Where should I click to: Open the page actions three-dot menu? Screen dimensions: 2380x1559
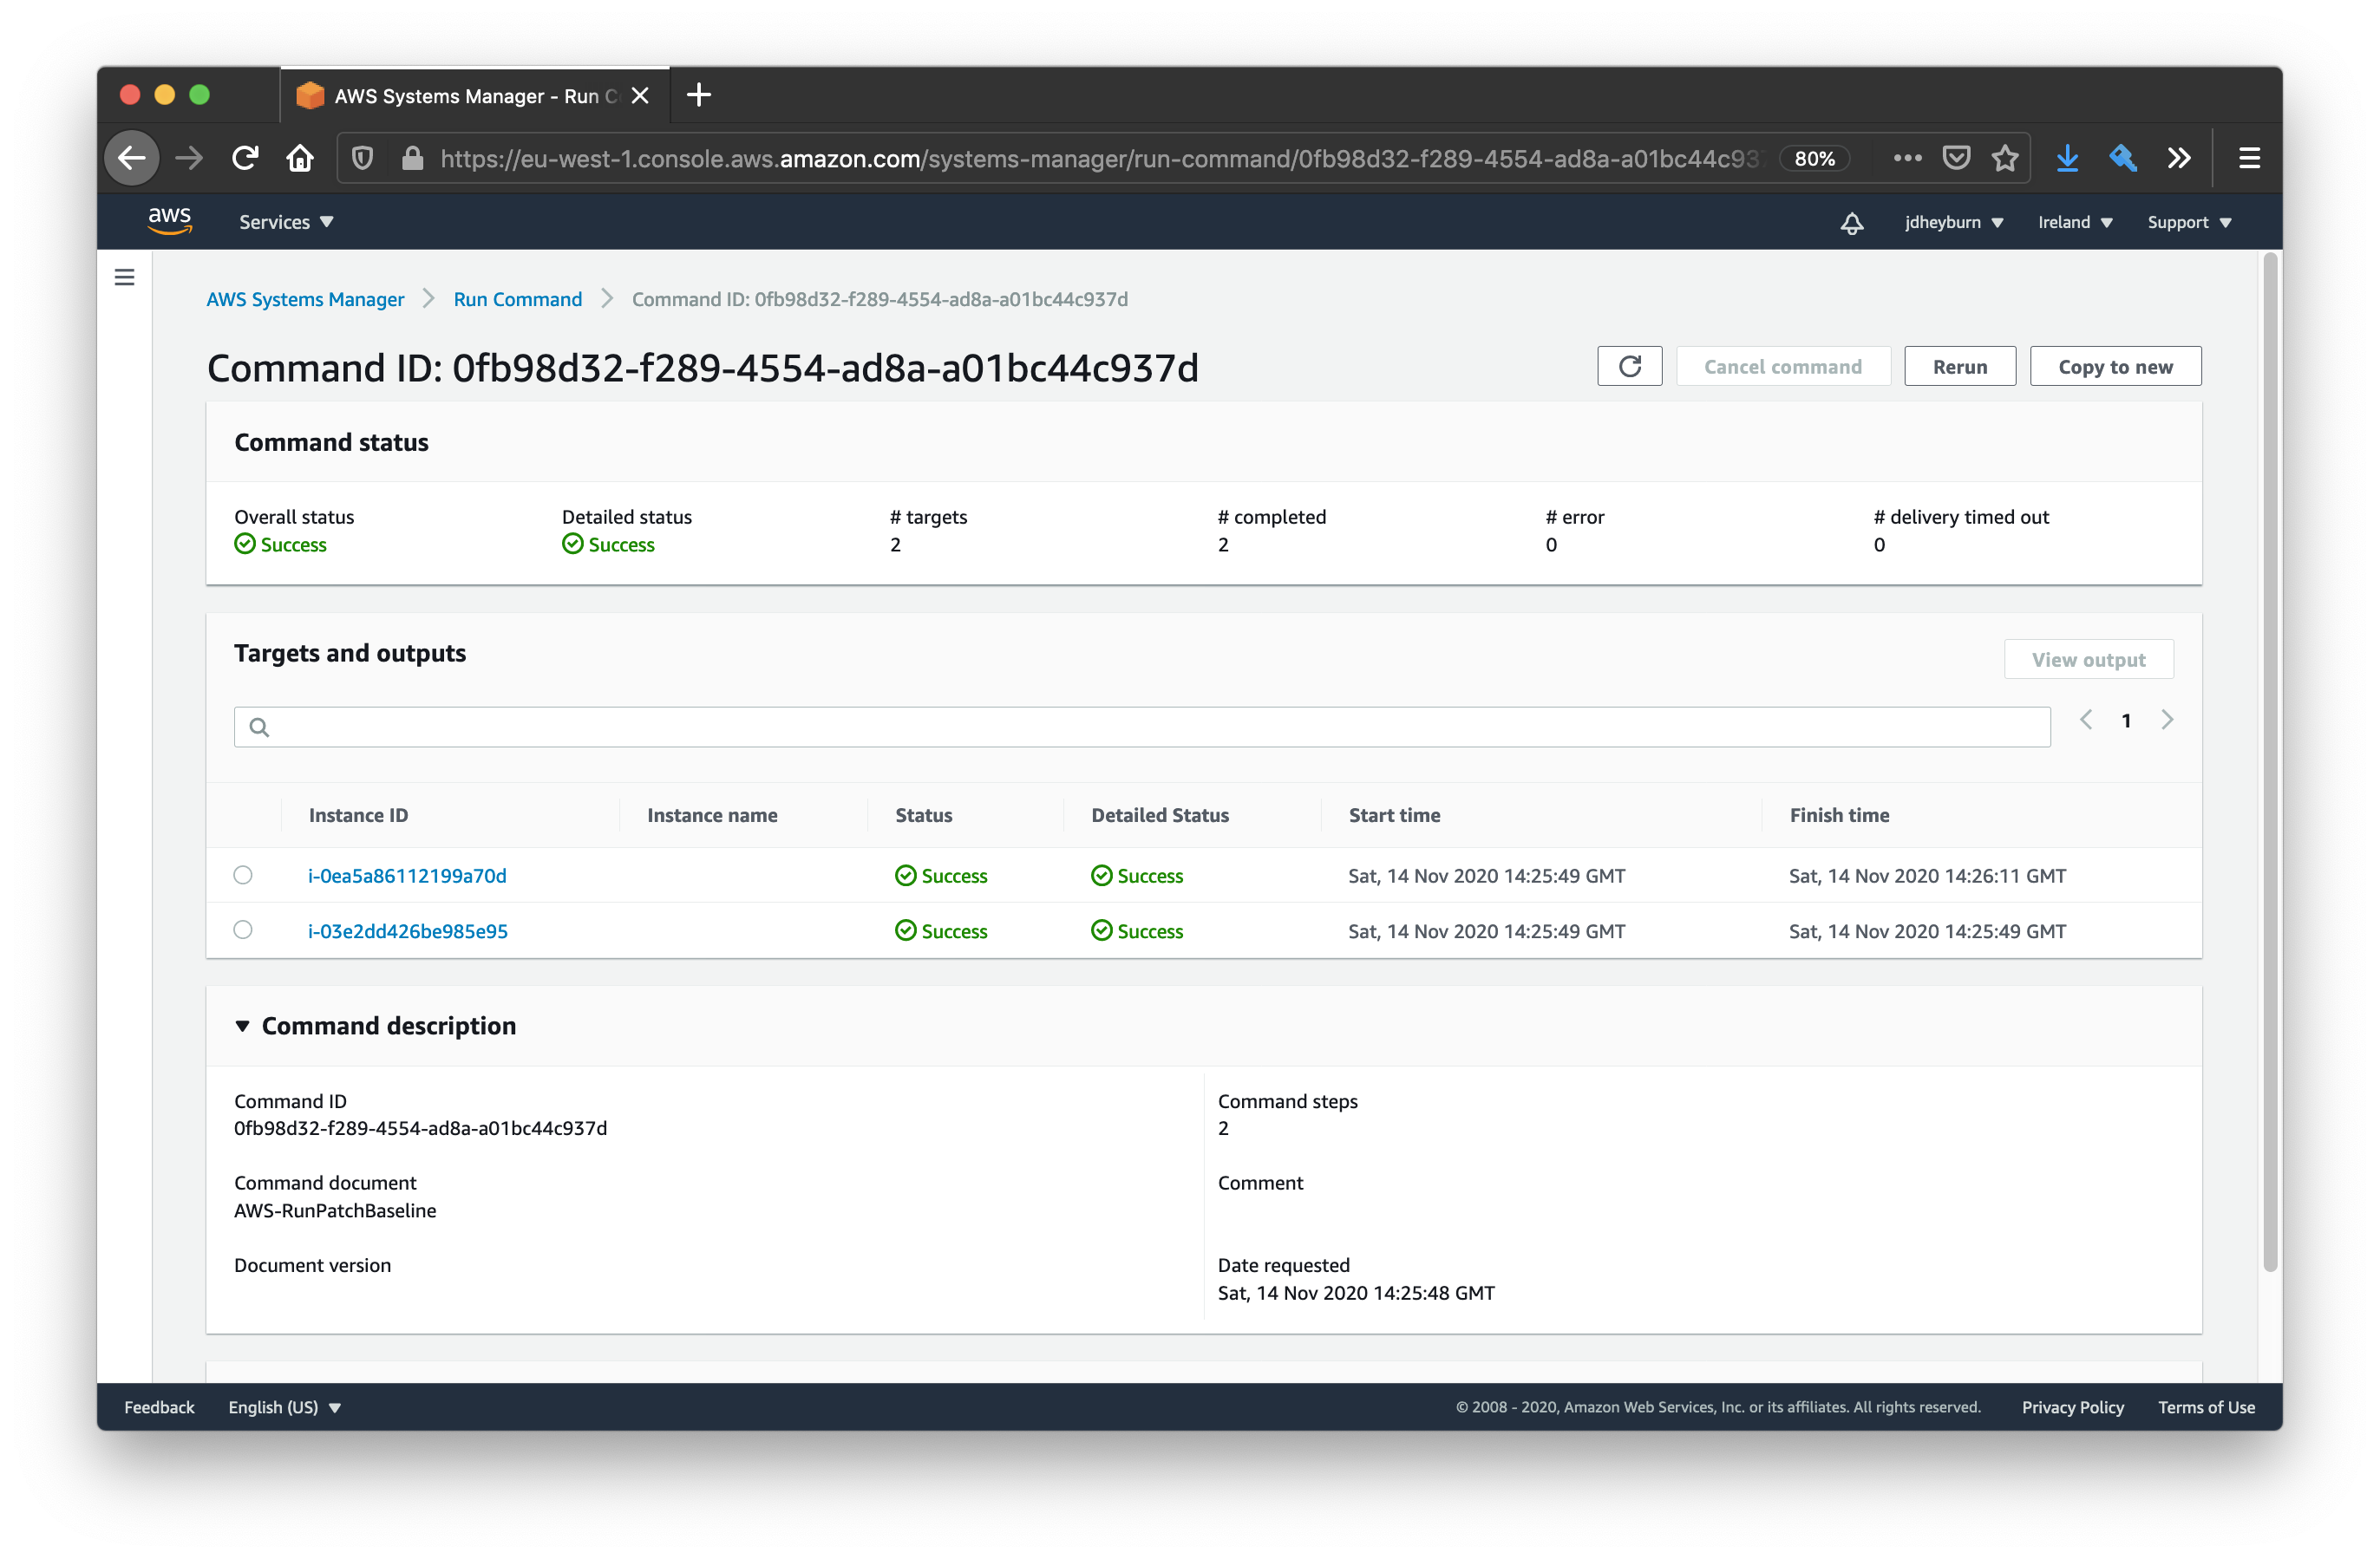(1907, 158)
